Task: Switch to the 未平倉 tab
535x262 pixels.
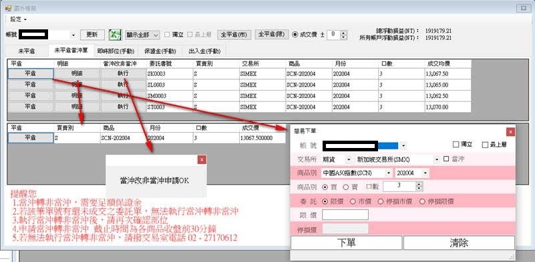Action: click(x=27, y=51)
